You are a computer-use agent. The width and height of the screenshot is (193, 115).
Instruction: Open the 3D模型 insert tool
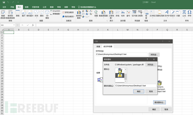(x=47, y=15)
